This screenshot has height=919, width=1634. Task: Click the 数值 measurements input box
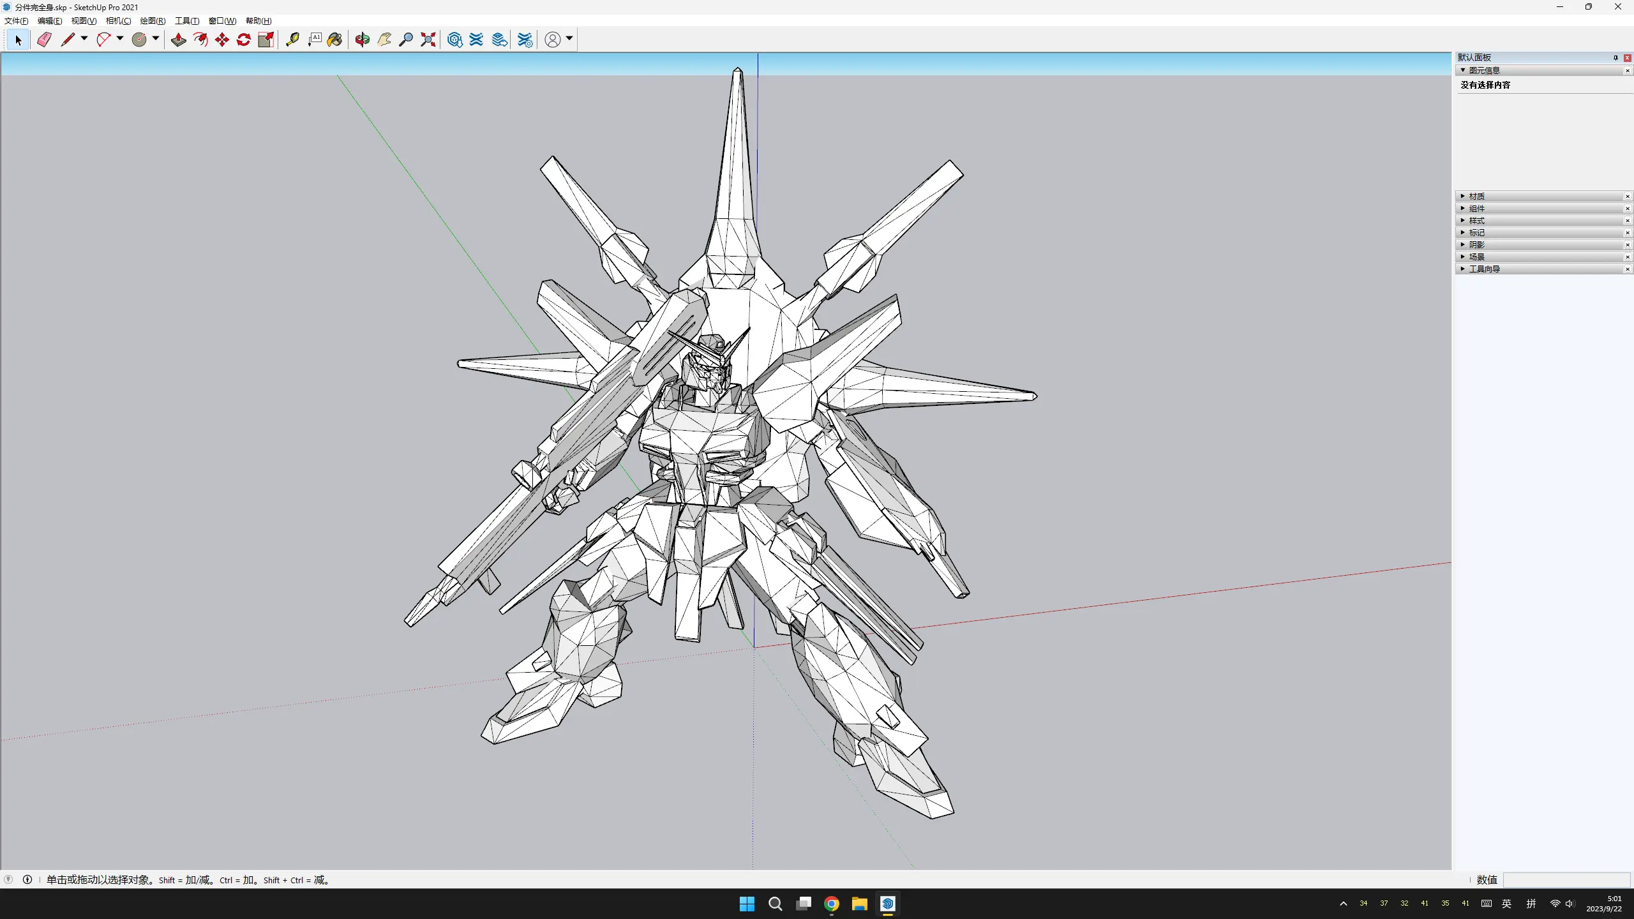[x=1566, y=879]
